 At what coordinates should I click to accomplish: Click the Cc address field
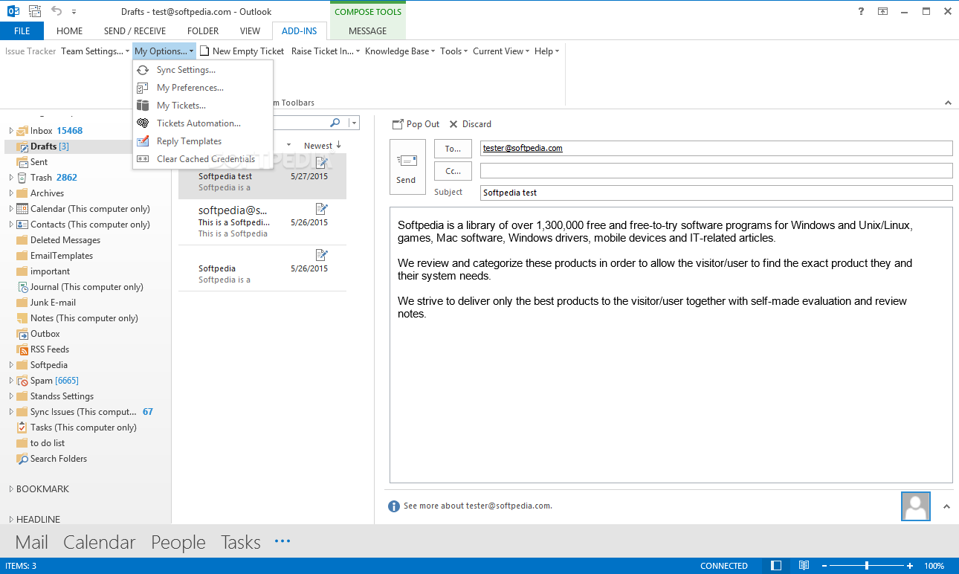click(x=716, y=171)
